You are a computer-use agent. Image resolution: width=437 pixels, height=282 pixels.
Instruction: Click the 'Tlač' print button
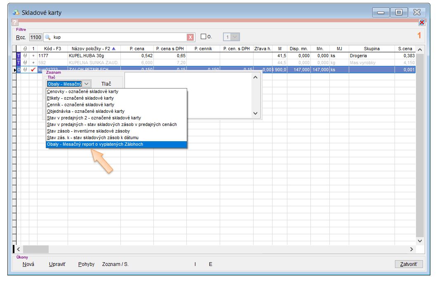tap(106, 84)
